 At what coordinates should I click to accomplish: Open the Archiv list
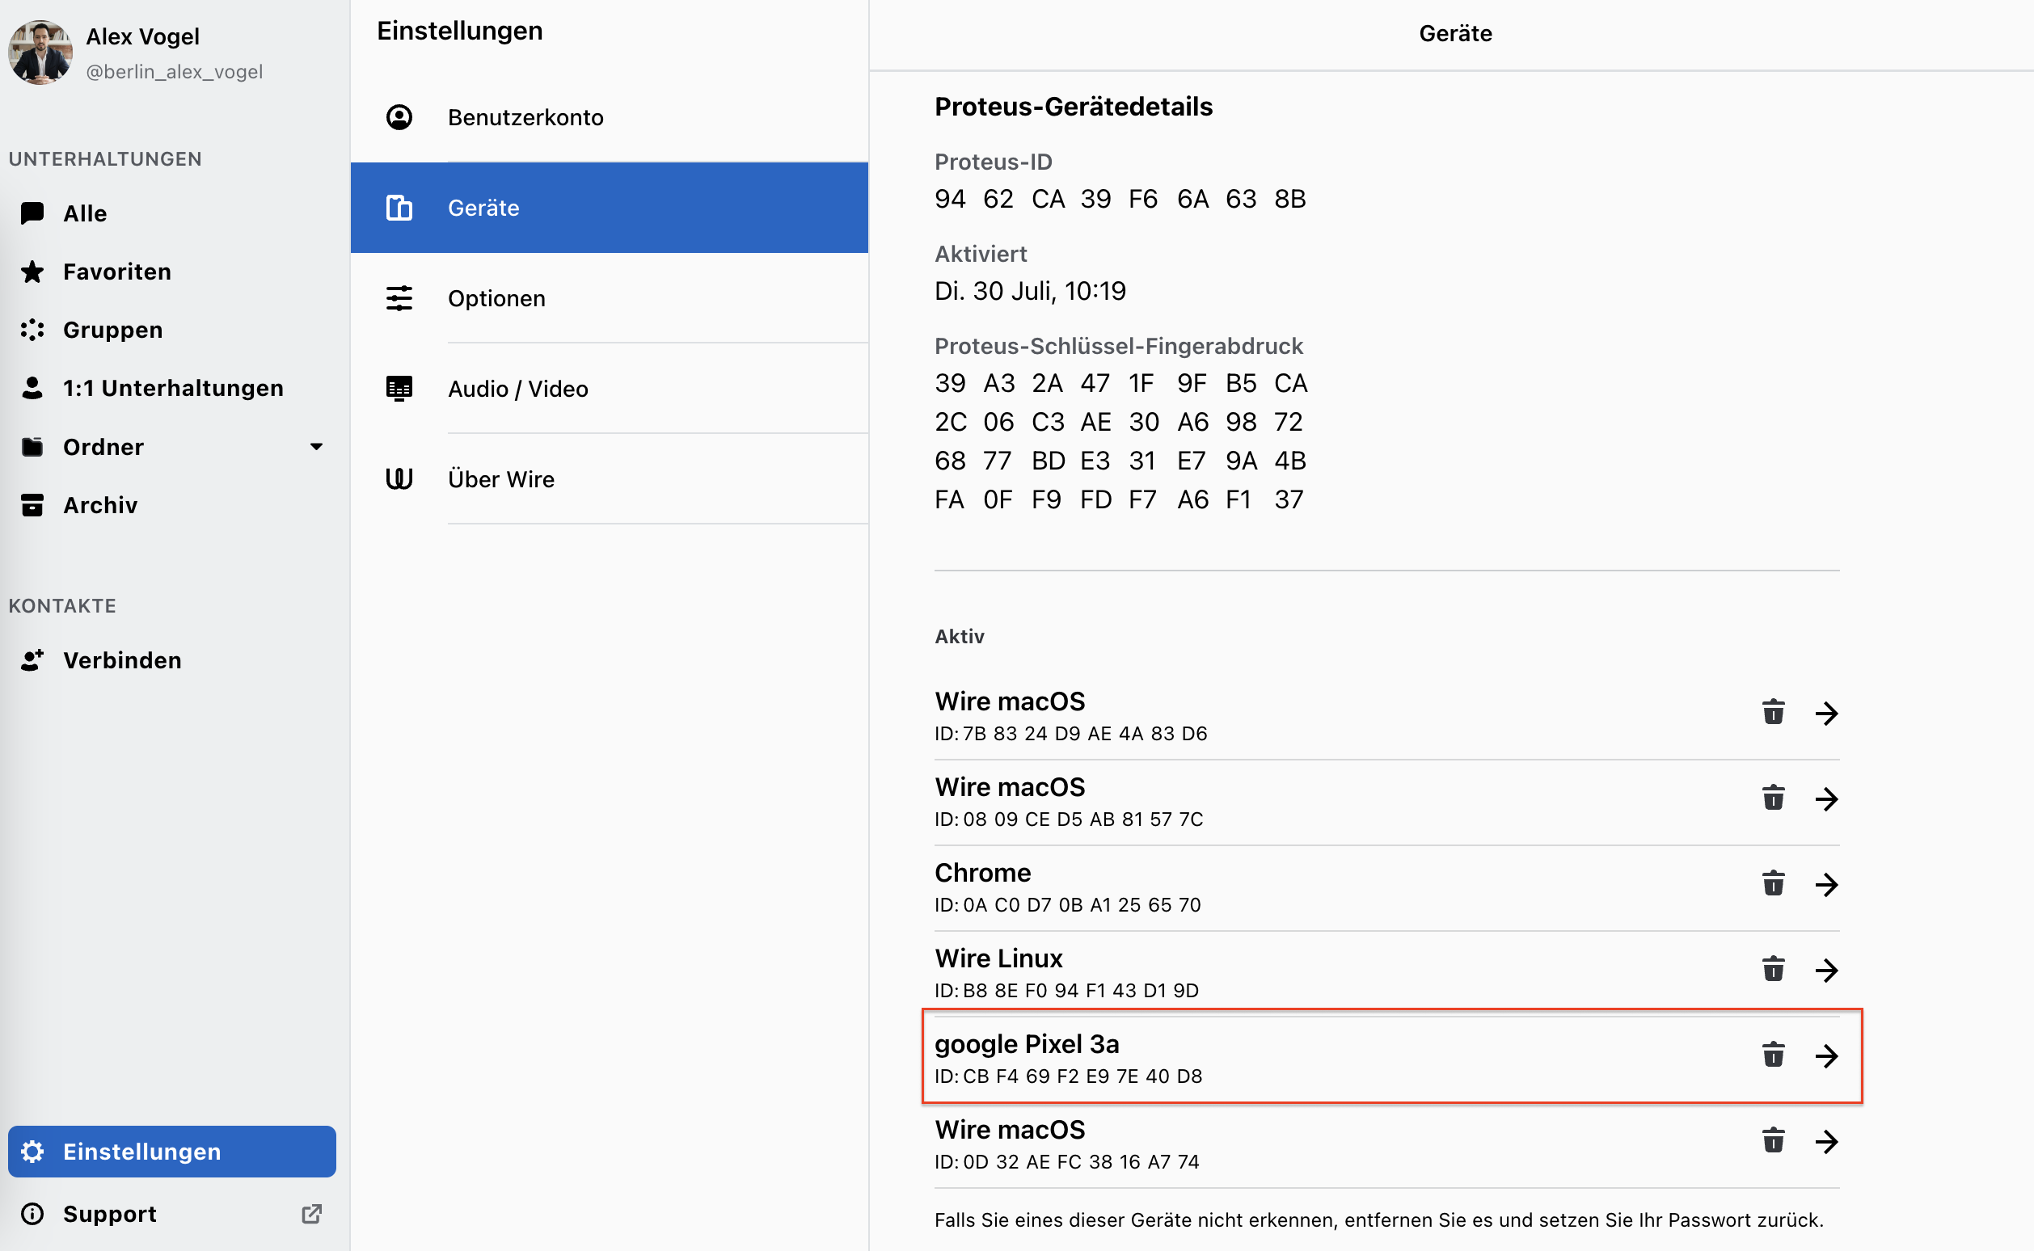click(x=172, y=505)
